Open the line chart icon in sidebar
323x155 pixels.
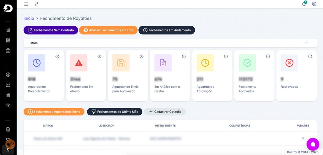pyautogui.click(x=8, y=85)
